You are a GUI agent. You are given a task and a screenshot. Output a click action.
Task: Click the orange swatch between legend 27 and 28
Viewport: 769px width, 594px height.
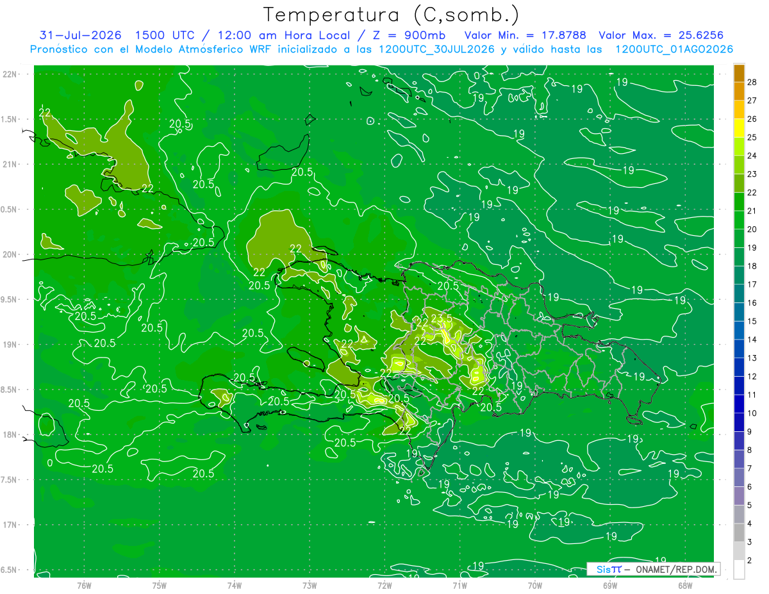click(x=739, y=91)
